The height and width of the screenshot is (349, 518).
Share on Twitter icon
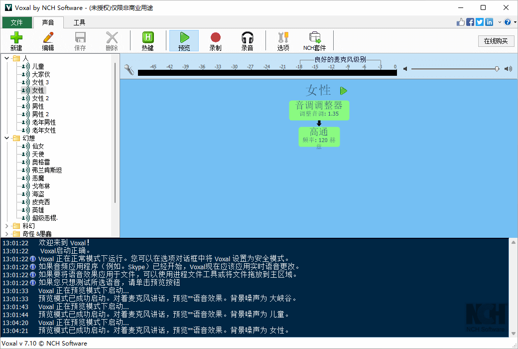(x=480, y=22)
